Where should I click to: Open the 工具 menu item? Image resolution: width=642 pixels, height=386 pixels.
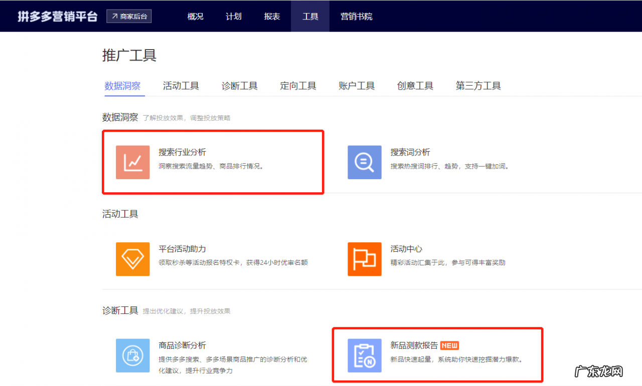coord(310,16)
